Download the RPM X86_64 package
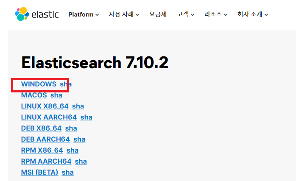The image size is (296, 181). [42, 150]
